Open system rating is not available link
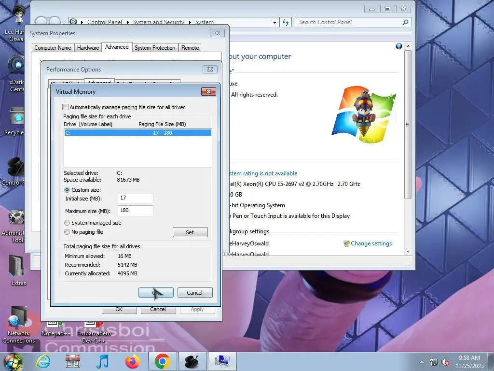494x371 pixels. (263, 173)
